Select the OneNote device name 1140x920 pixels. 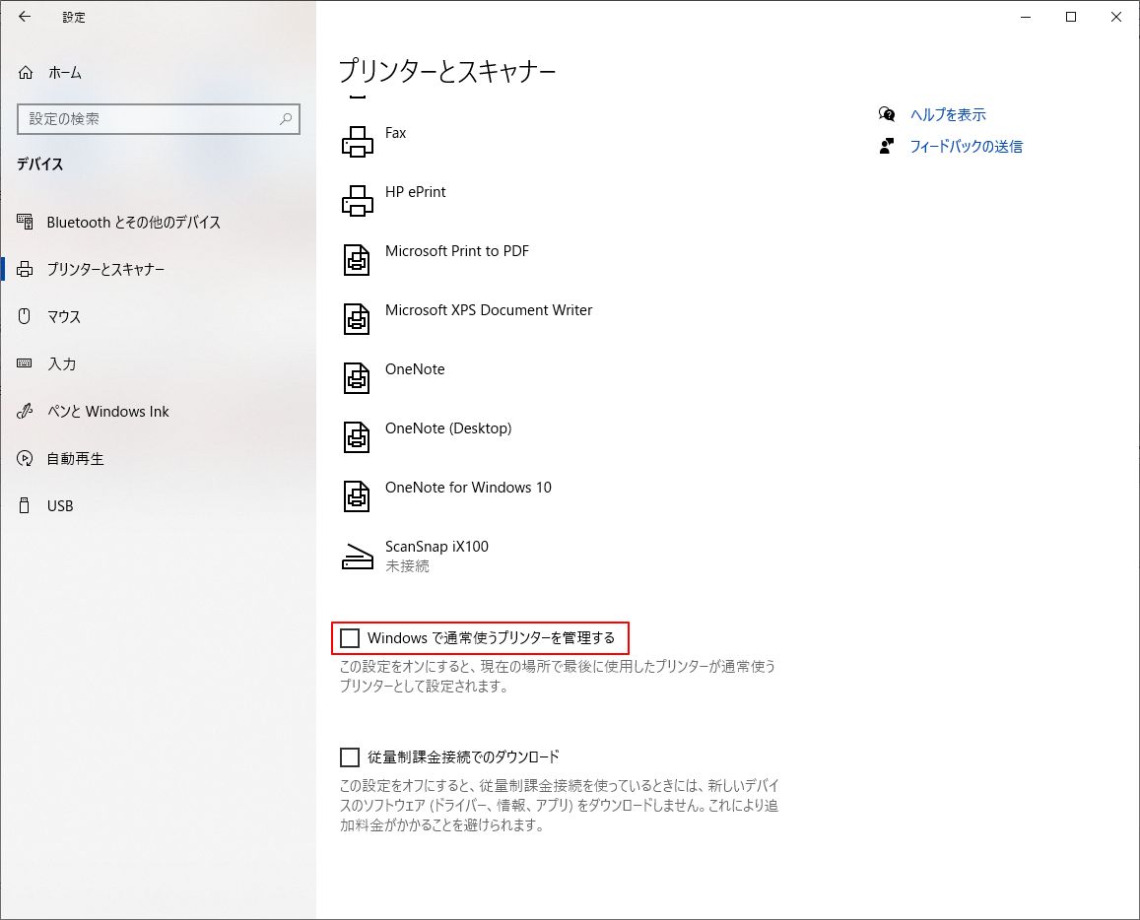tap(415, 369)
